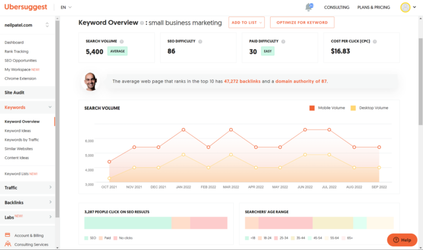
Task: Click the Consulting Services people icon
Action: click(8, 244)
